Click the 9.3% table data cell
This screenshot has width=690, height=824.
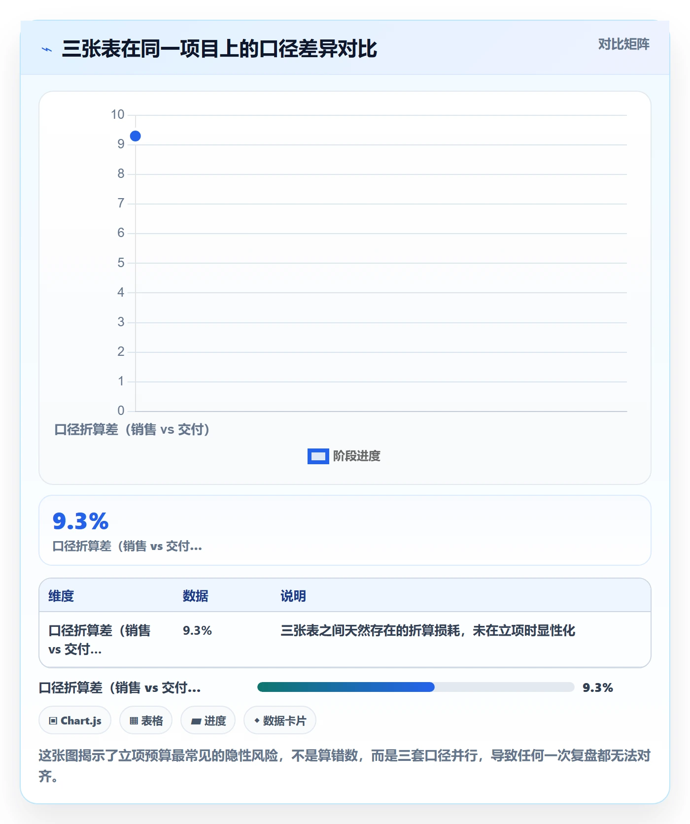tap(197, 631)
